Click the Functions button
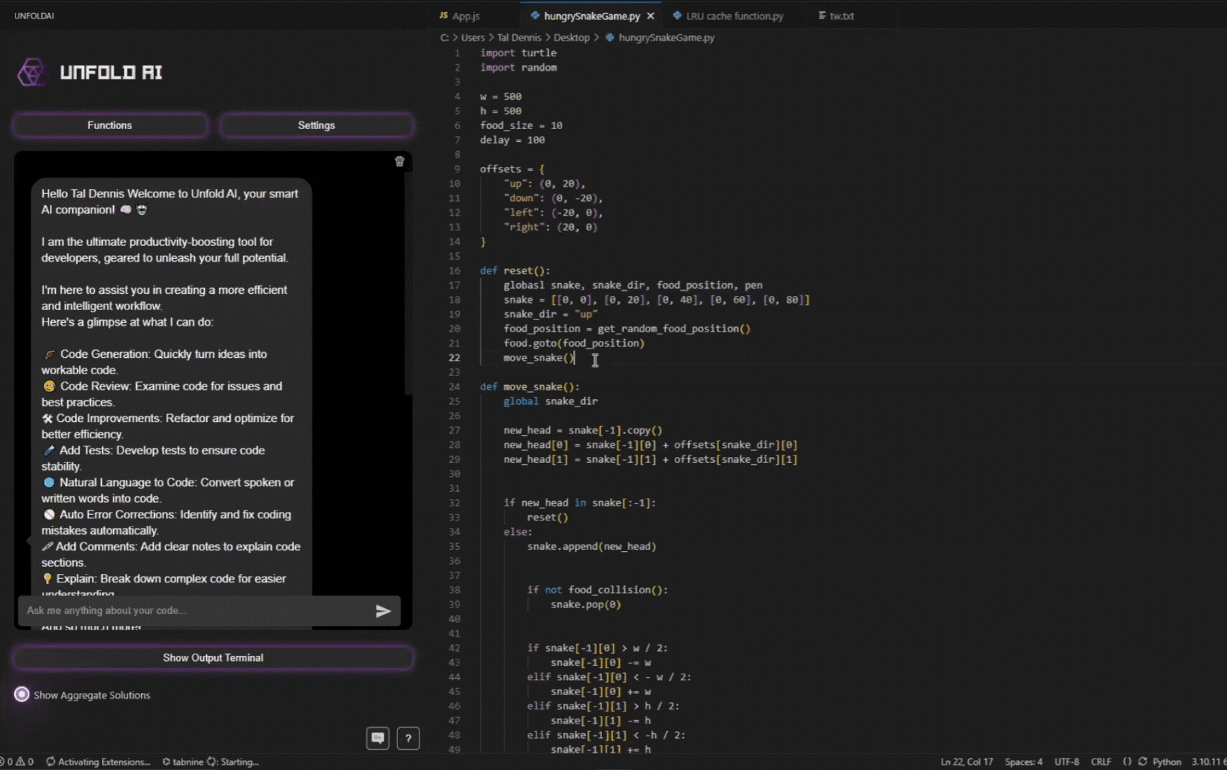Screen dimensions: 1227x770 110,125
